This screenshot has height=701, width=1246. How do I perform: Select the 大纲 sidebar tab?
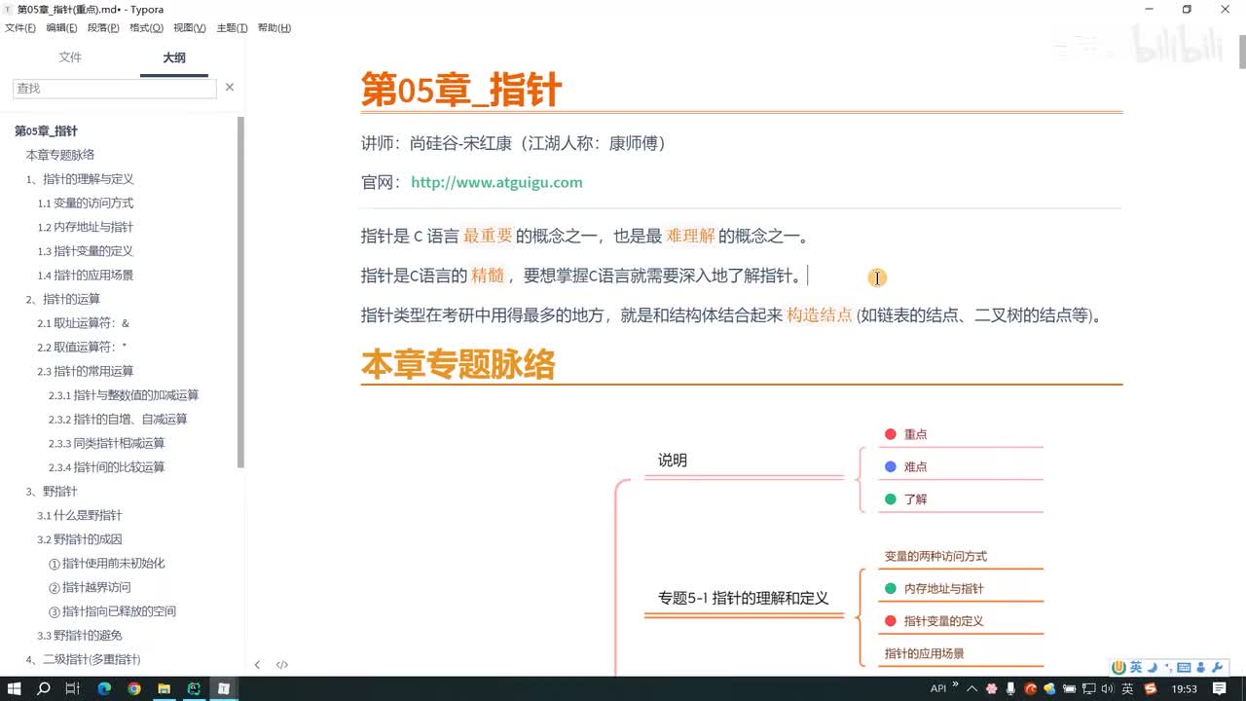click(x=174, y=57)
